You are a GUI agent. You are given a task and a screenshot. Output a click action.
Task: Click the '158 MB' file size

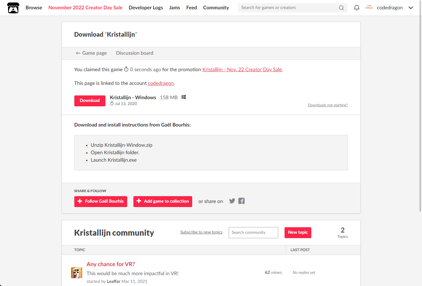pos(169,98)
